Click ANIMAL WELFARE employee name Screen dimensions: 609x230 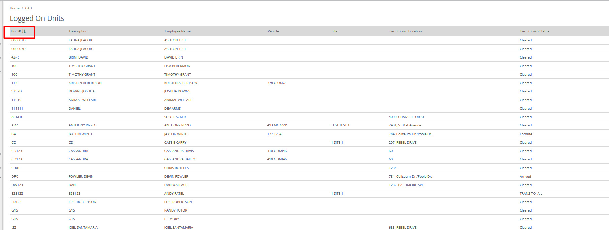(x=178, y=100)
